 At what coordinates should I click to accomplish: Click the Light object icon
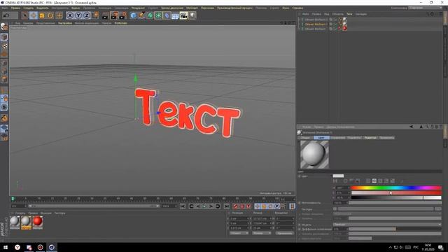[192, 15]
